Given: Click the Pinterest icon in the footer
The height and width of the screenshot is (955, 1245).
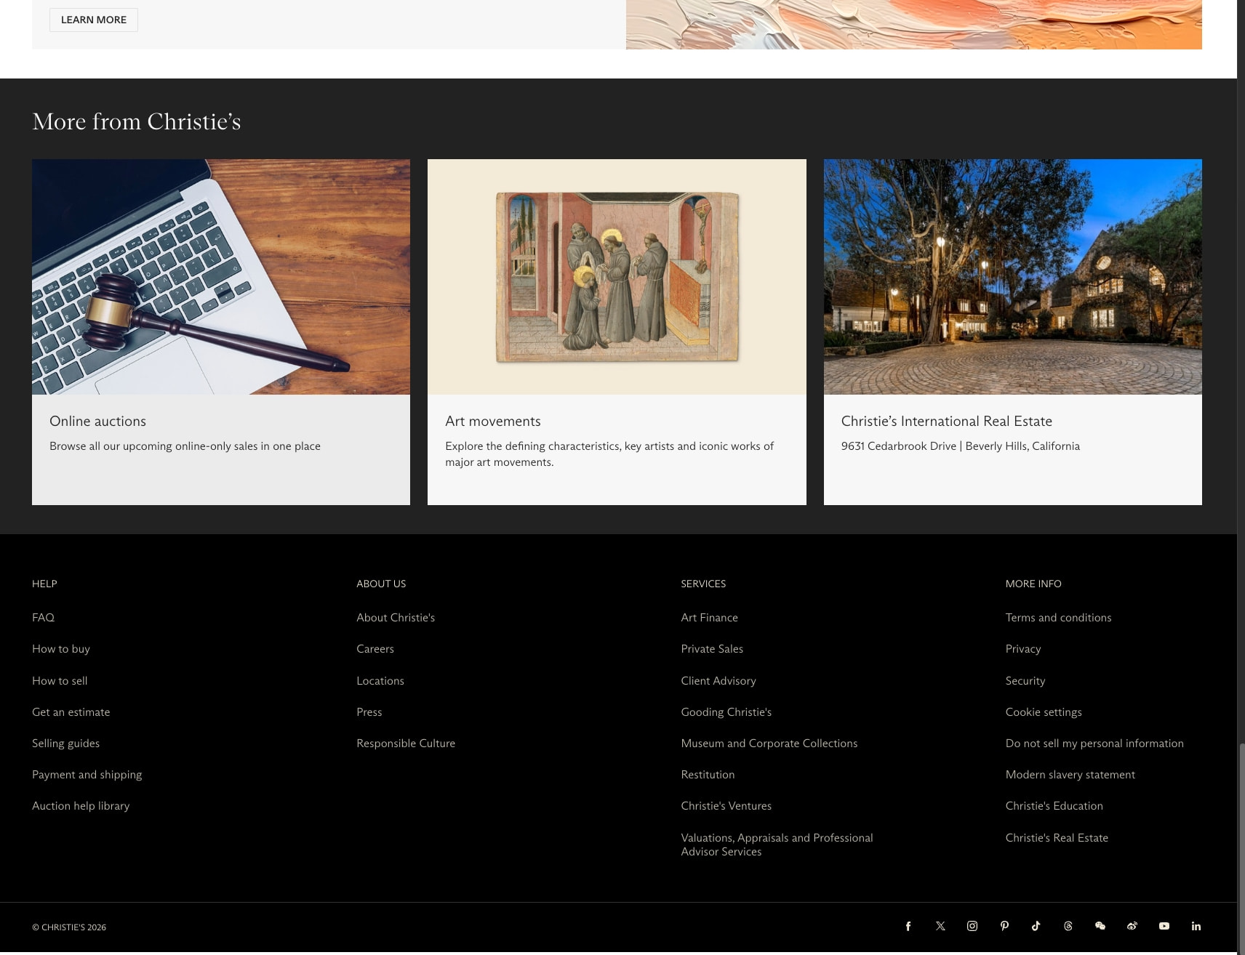Looking at the screenshot, I should (1004, 926).
